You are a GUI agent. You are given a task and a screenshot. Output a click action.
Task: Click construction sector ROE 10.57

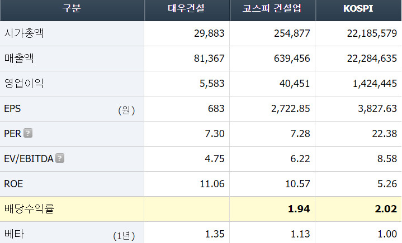[x=298, y=184]
